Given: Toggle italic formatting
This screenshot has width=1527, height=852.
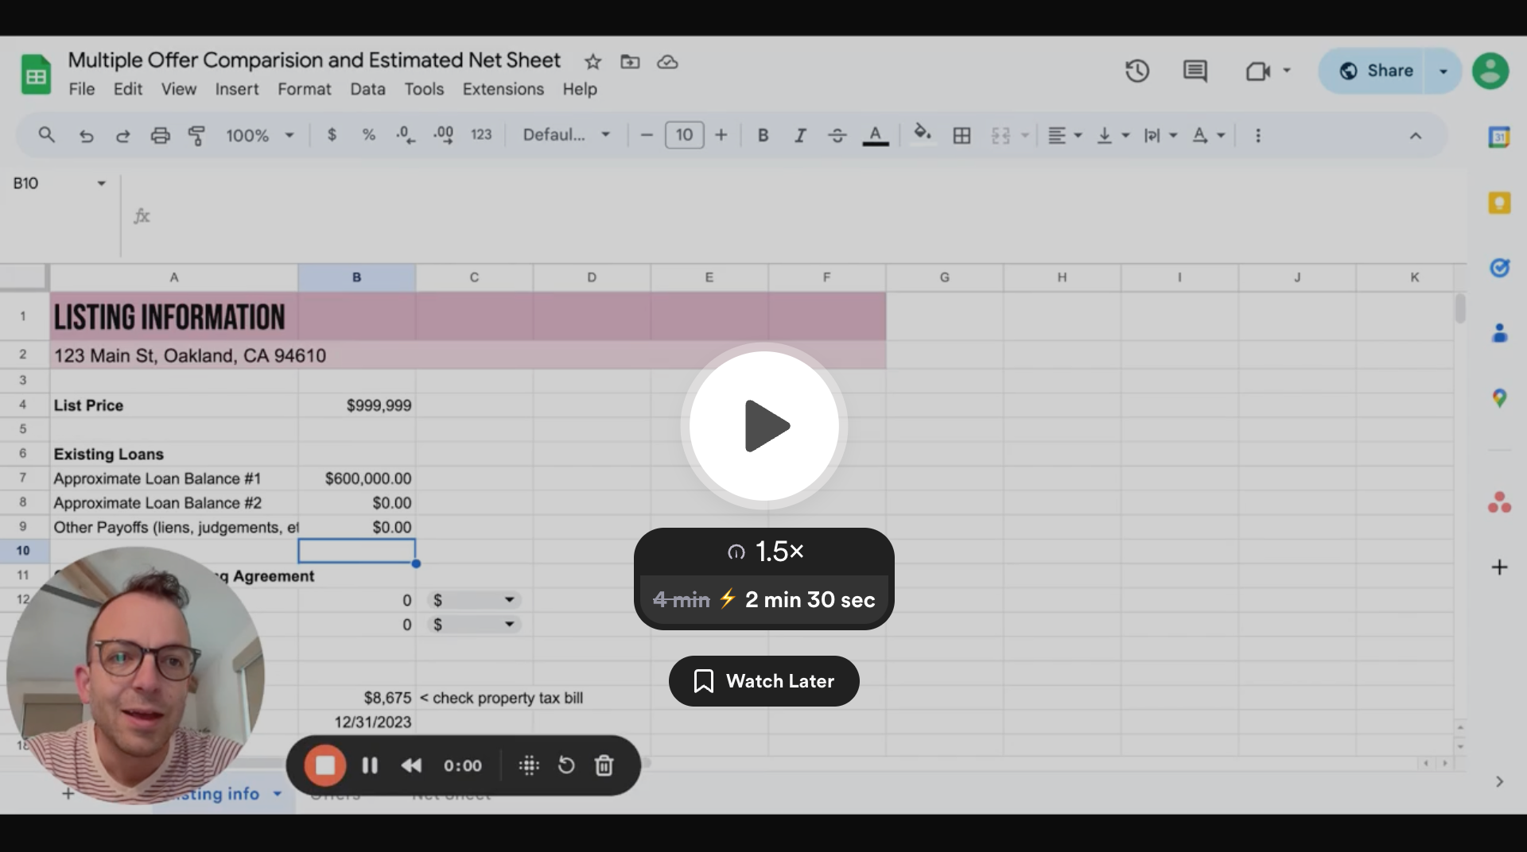Looking at the screenshot, I should click(800, 135).
